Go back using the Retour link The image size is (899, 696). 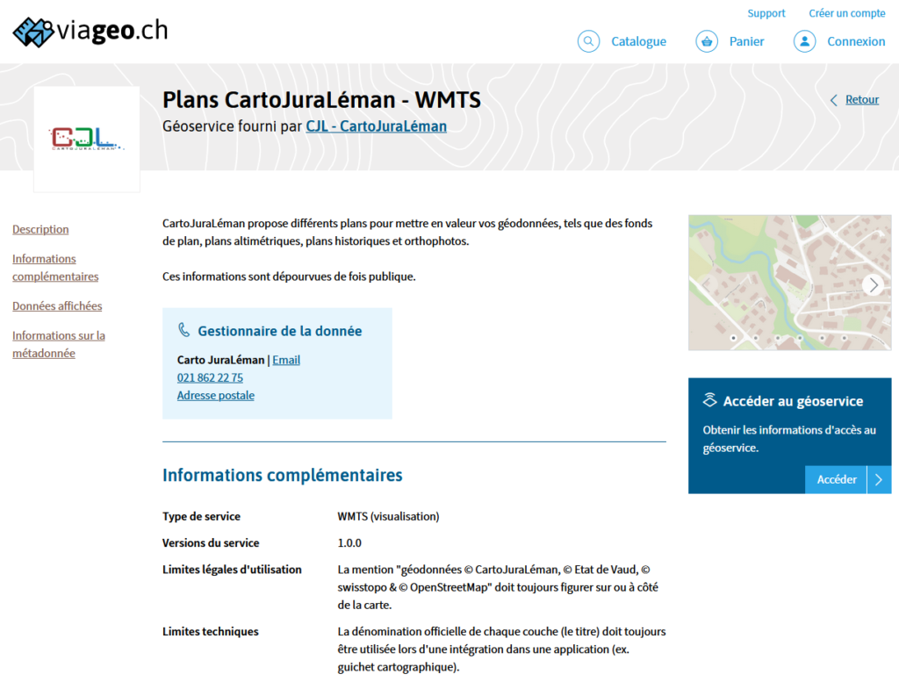[x=862, y=100]
